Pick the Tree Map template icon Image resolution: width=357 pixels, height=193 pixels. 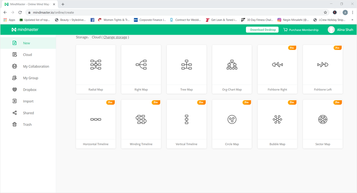point(187,65)
